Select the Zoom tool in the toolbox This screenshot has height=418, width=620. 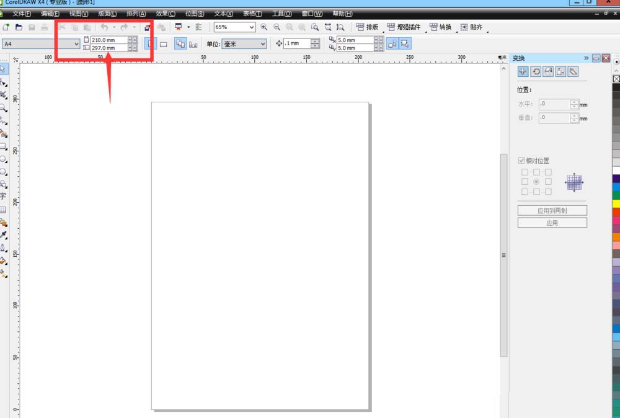point(4,107)
